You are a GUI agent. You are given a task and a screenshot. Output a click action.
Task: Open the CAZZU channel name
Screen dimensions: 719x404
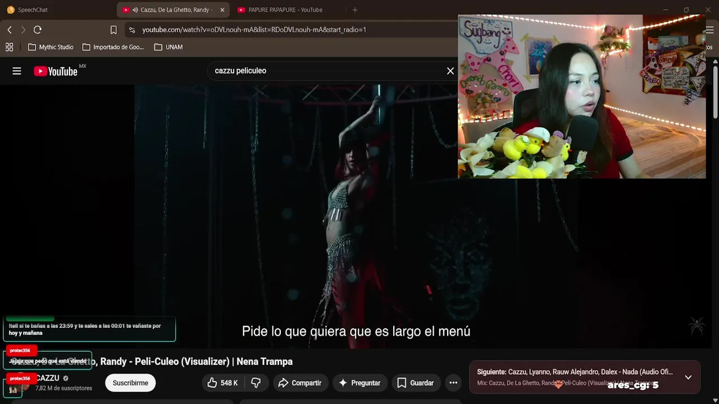pyautogui.click(x=47, y=378)
